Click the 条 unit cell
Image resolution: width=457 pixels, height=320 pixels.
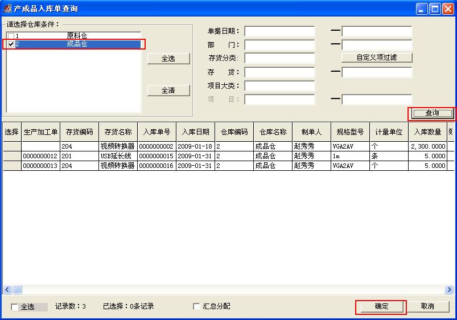click(x=389, y=156)
